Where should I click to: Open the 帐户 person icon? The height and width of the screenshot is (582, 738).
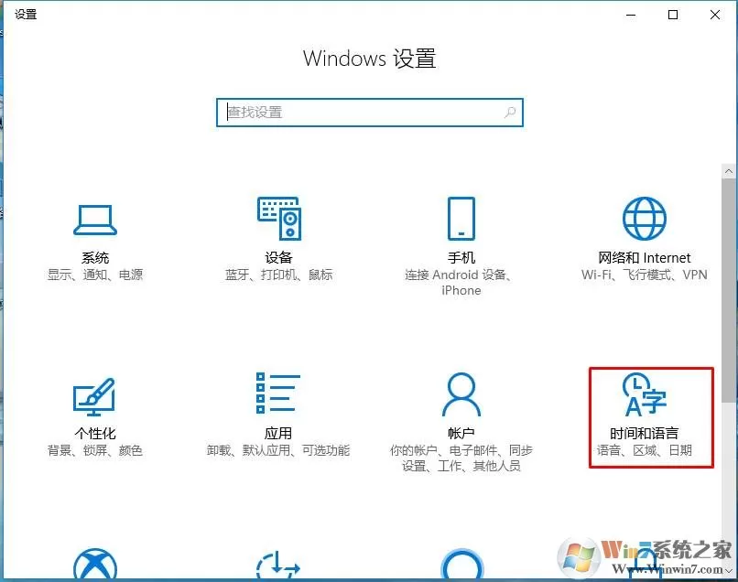[x=461, y=394]
